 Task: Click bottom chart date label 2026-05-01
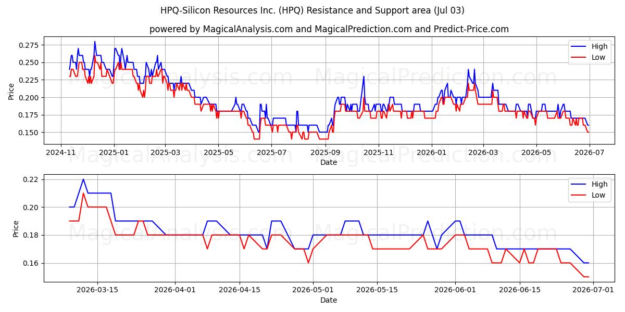point(314,290)
